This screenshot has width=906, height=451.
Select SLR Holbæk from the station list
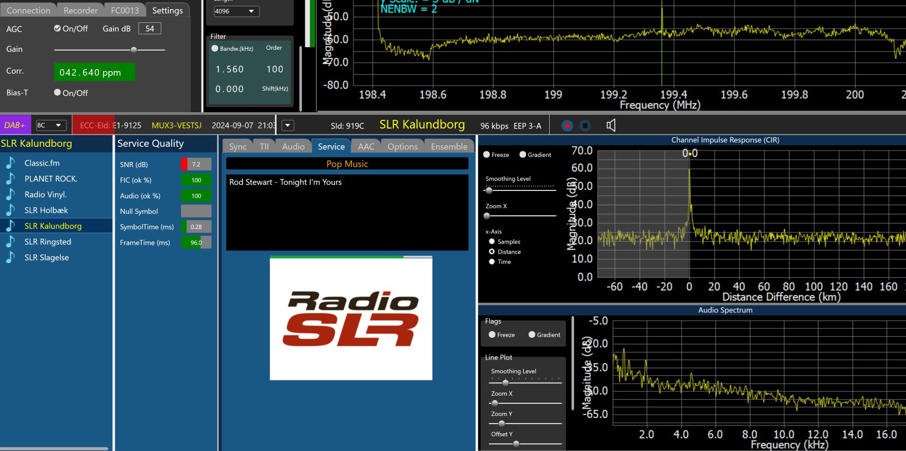[x=46, y=210]
